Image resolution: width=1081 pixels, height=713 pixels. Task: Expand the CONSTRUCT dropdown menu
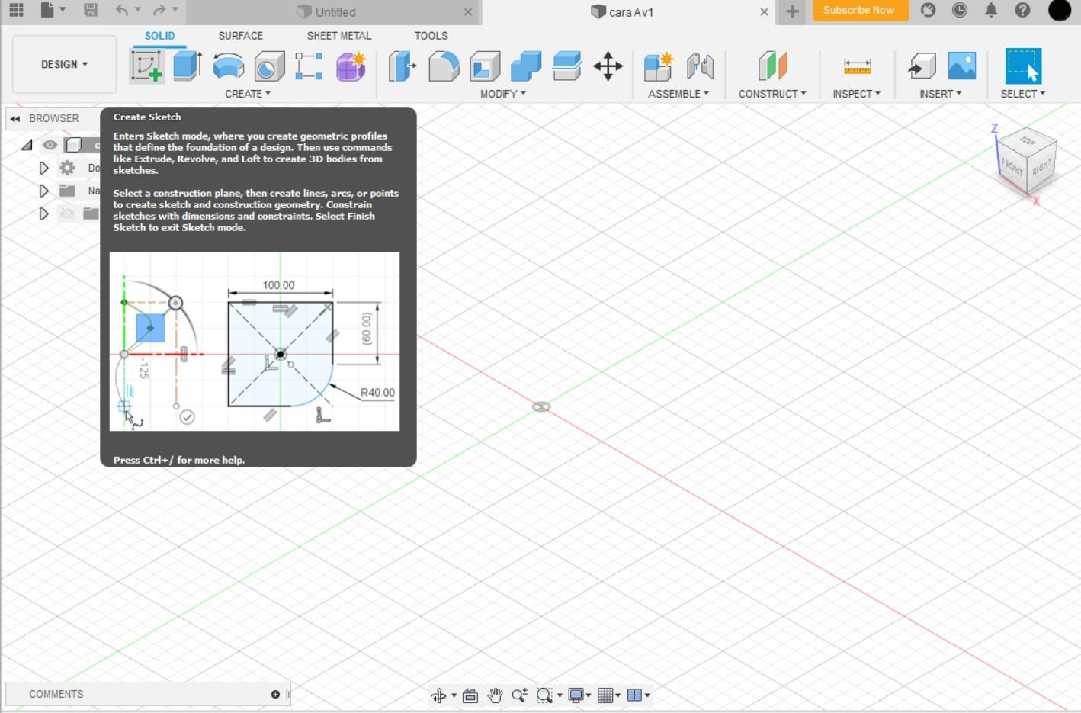coord(772,94)
